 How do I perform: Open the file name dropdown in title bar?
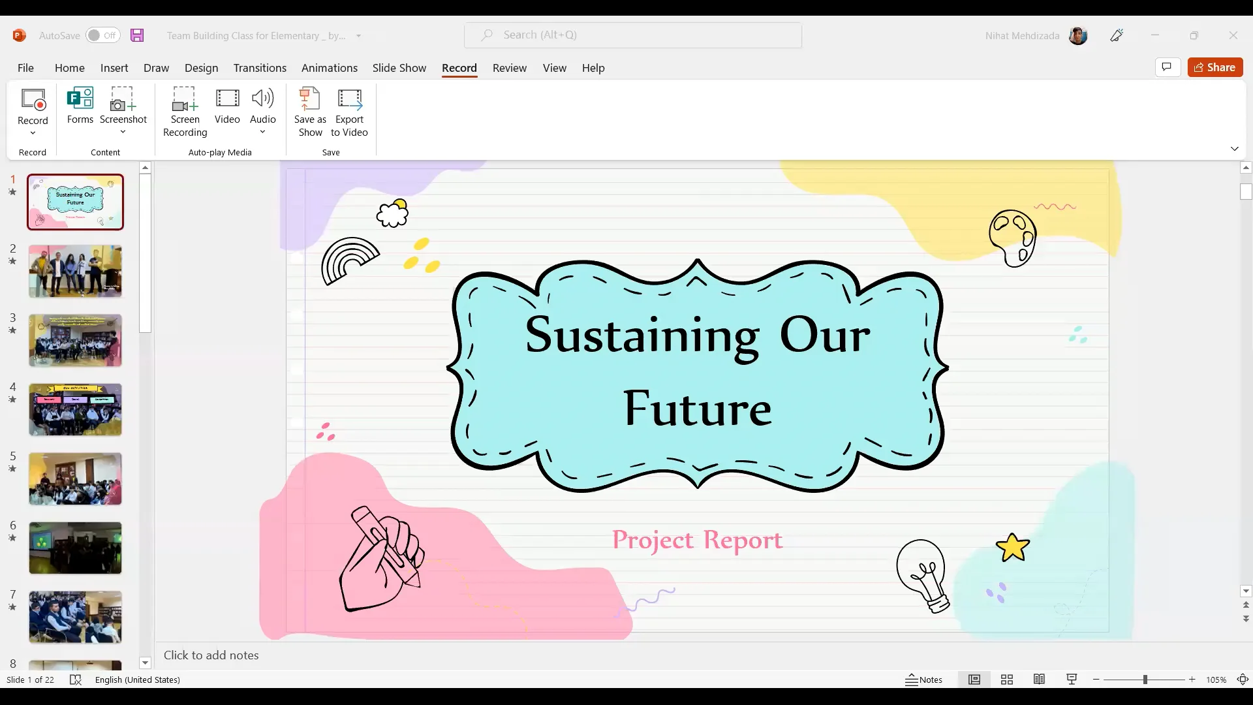[x=358, y=36]
